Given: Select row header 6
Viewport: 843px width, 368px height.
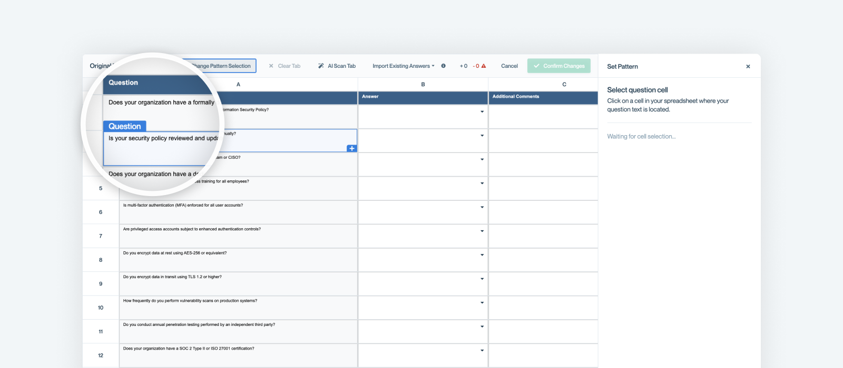Looking at the screenshot, I should click(101, 212).
